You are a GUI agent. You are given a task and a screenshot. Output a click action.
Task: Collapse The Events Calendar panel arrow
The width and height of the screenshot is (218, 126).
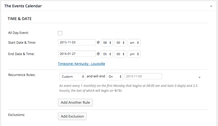click(x=211, y=6)
